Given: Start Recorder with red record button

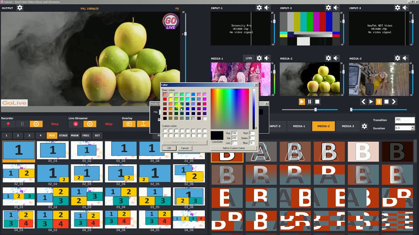Looking at the screenshot, I should (x=8, y=124).
